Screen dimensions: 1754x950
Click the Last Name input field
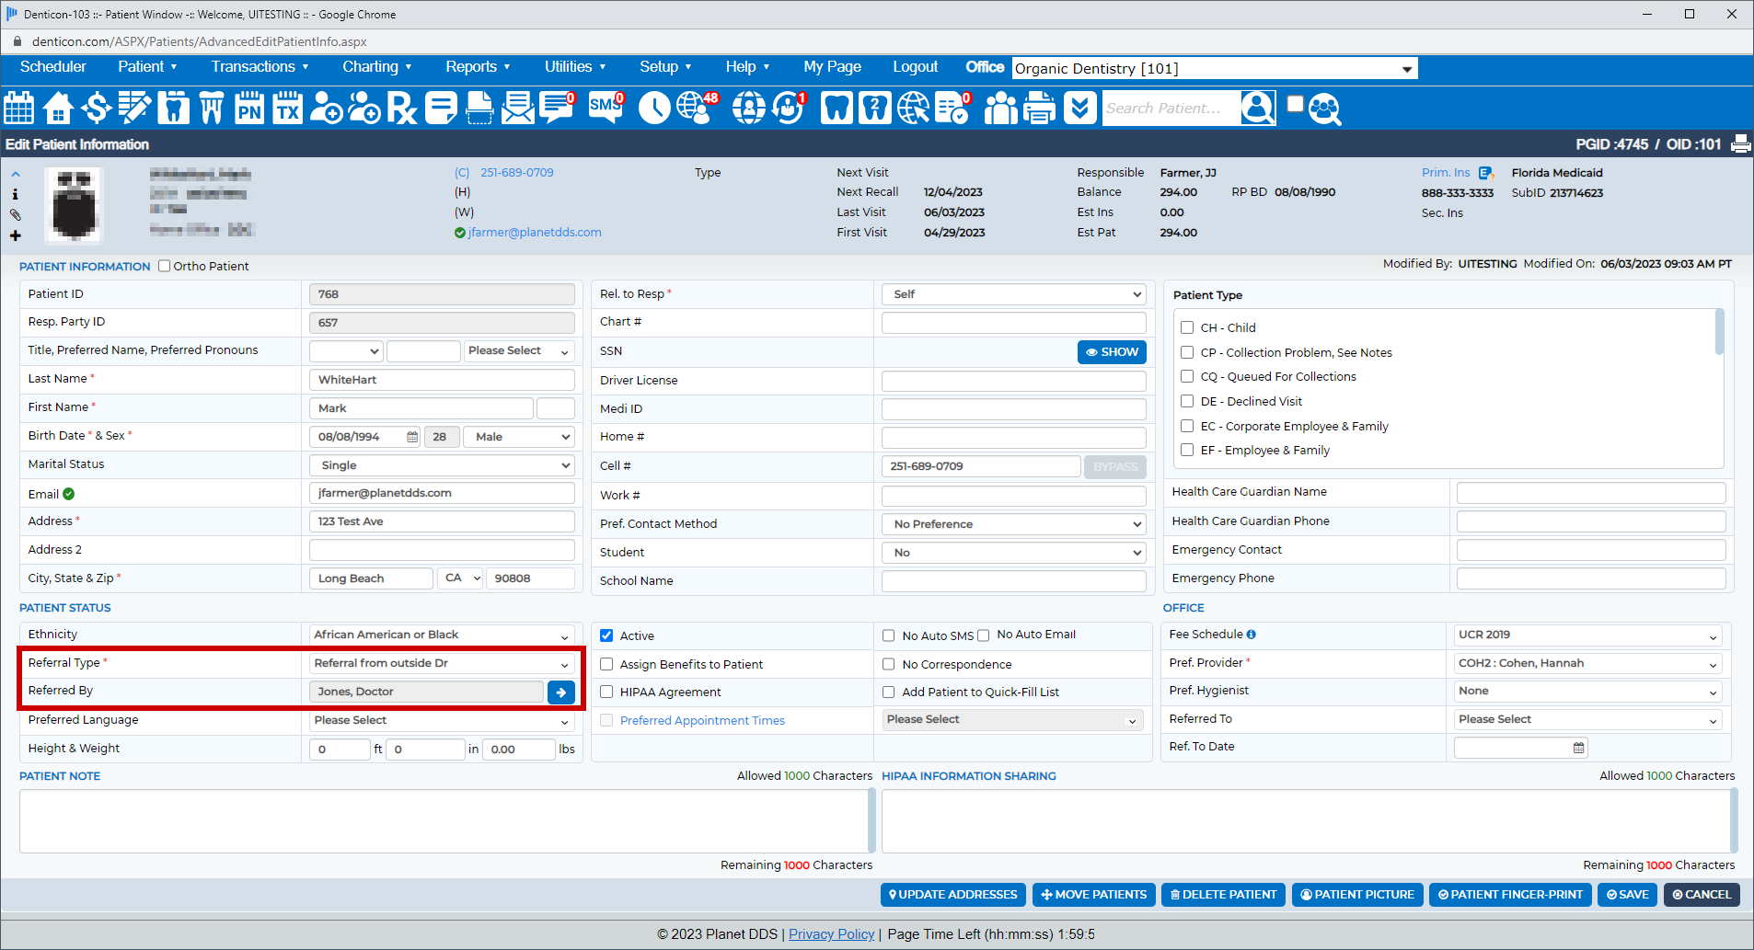(442, 380)
